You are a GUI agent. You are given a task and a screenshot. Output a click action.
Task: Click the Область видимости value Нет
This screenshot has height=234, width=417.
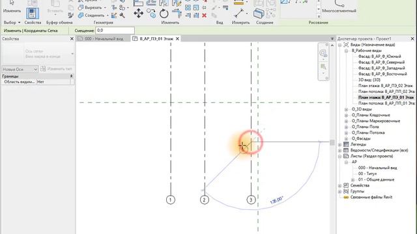tap(53, 82)
